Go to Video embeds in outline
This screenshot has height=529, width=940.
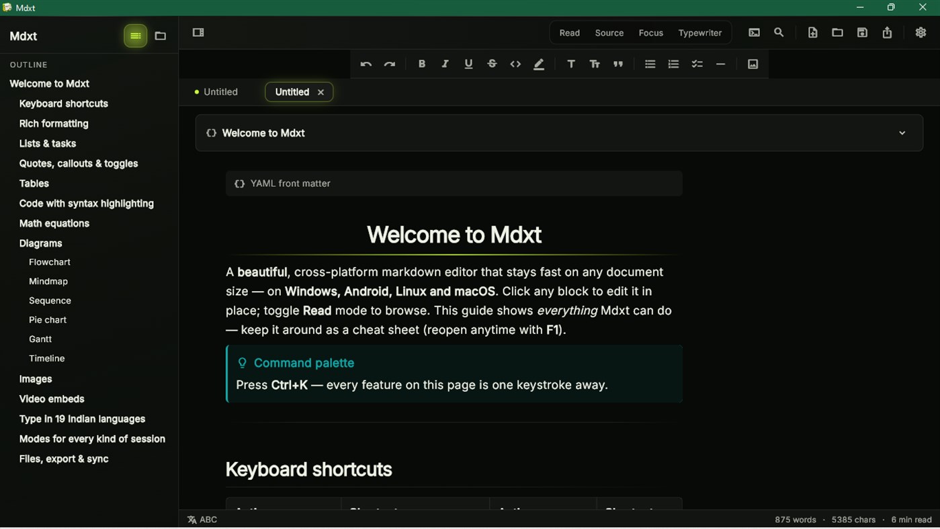pyautogui.click(x=52, y=399)
